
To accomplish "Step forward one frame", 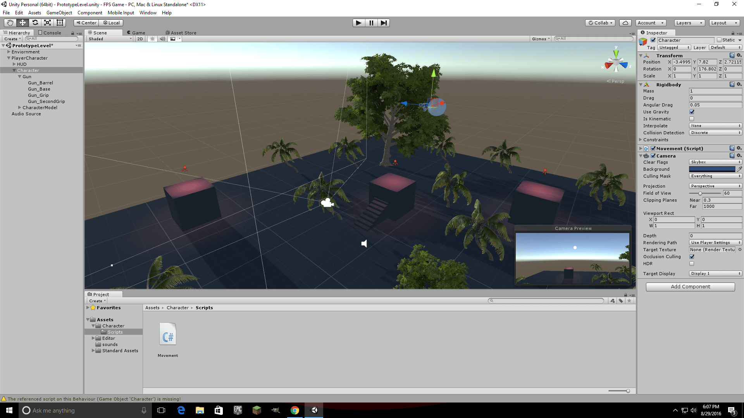I will tap(384, 23).
